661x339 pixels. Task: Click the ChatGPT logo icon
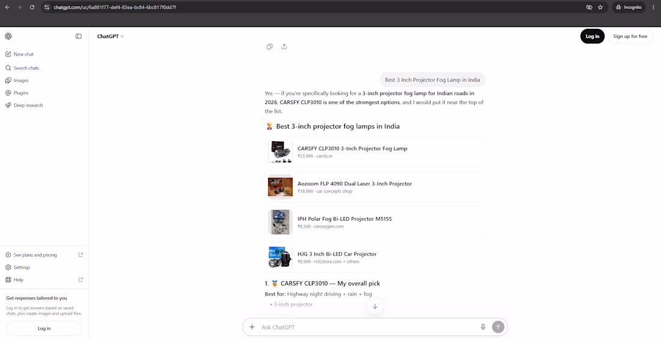[8, 36]
